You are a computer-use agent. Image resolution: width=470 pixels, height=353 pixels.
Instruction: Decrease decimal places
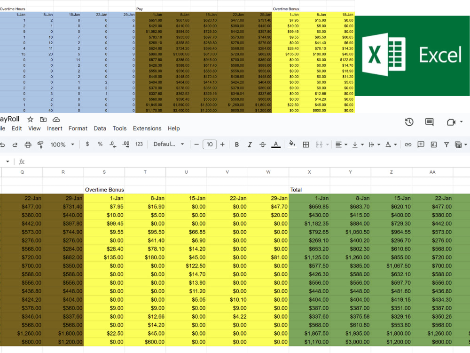click(x=113, y=144)
